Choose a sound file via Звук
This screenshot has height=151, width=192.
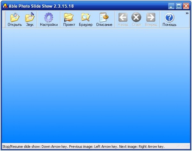[x=30, y=19]
